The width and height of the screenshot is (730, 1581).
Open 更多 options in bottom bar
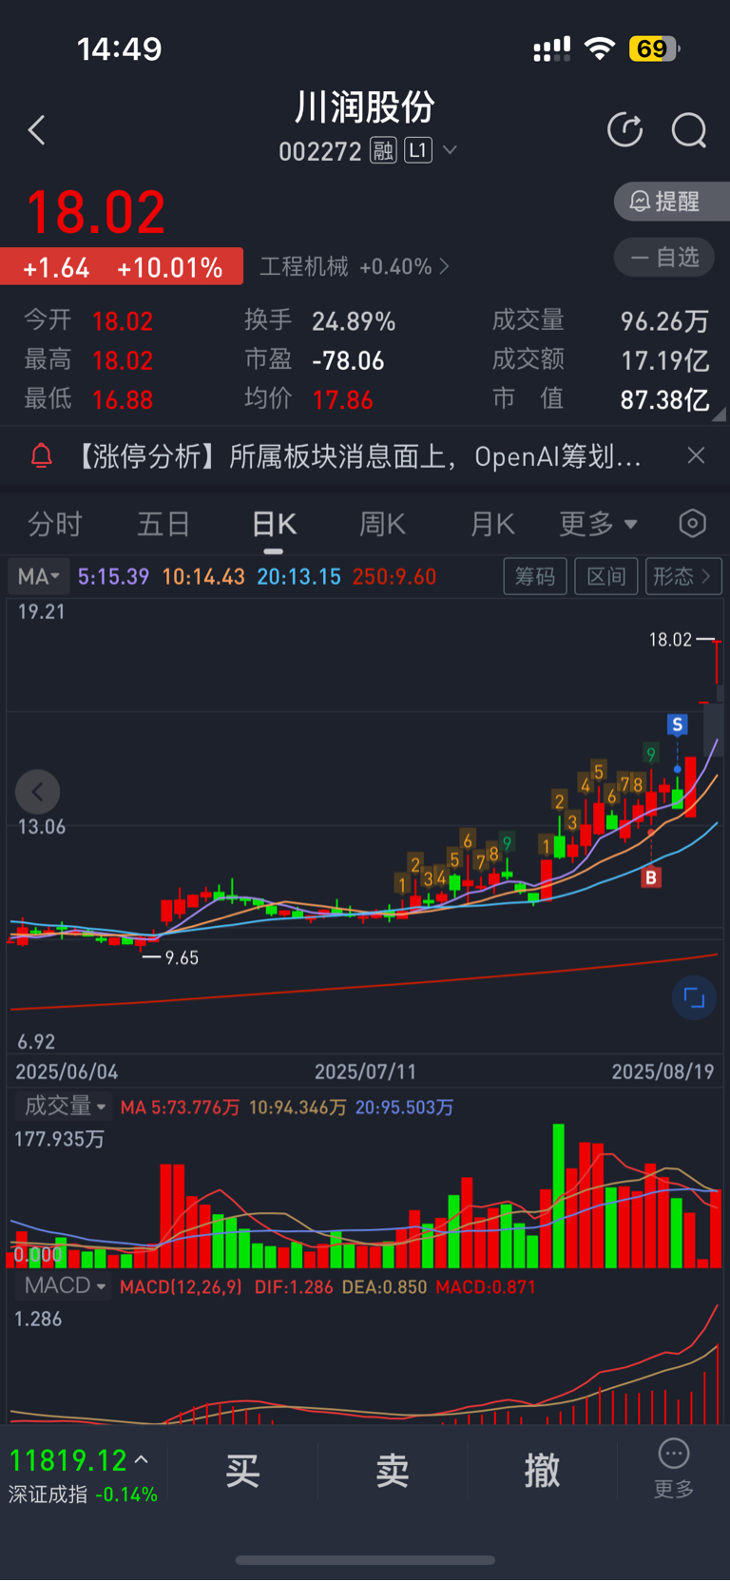674,1469
